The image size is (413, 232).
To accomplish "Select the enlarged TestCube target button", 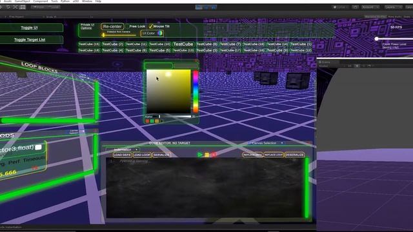I will [183, 44].
